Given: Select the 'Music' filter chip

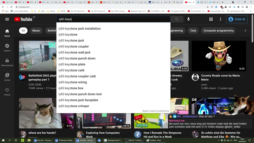Looking at the screenshot, I should [x=36, y=30].
